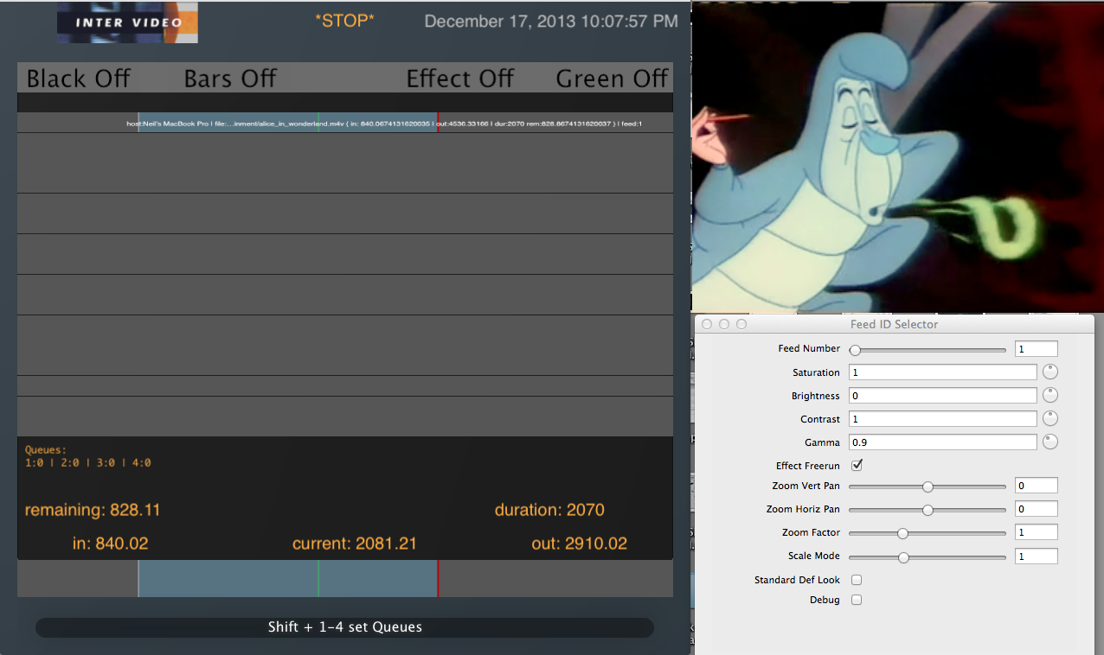Click the Gamma input field

(942, 442)
